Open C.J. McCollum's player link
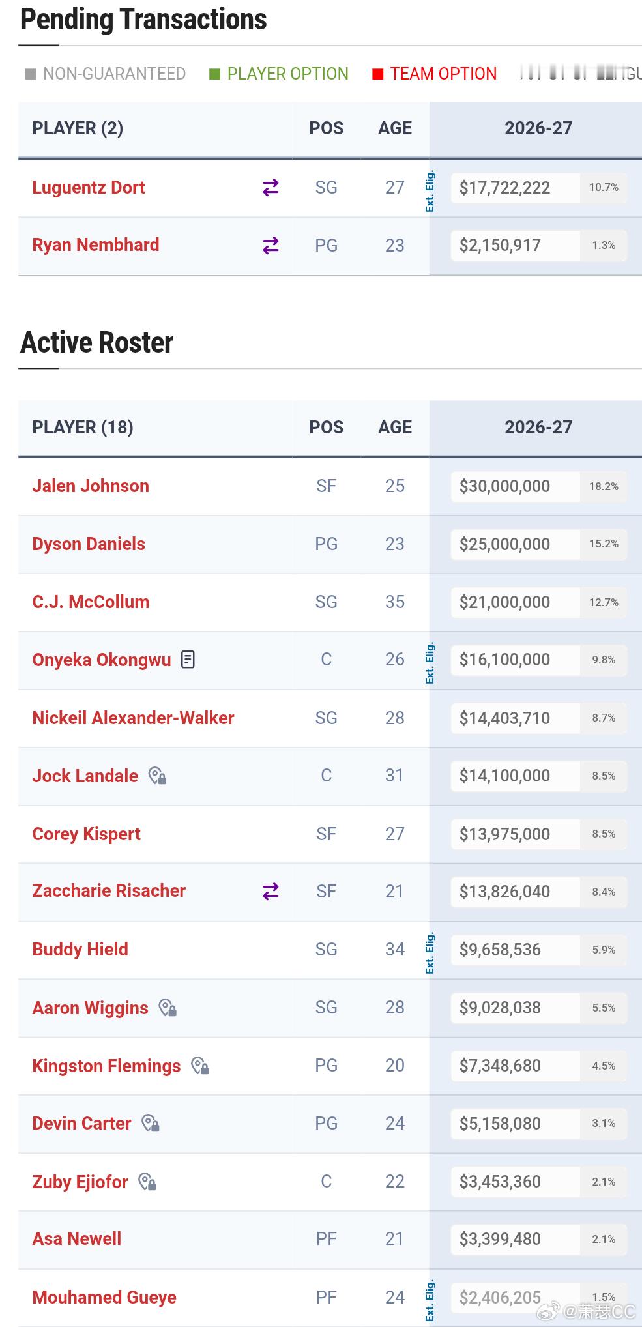The height and width of the screenshot is (1327, 642). 91,602
